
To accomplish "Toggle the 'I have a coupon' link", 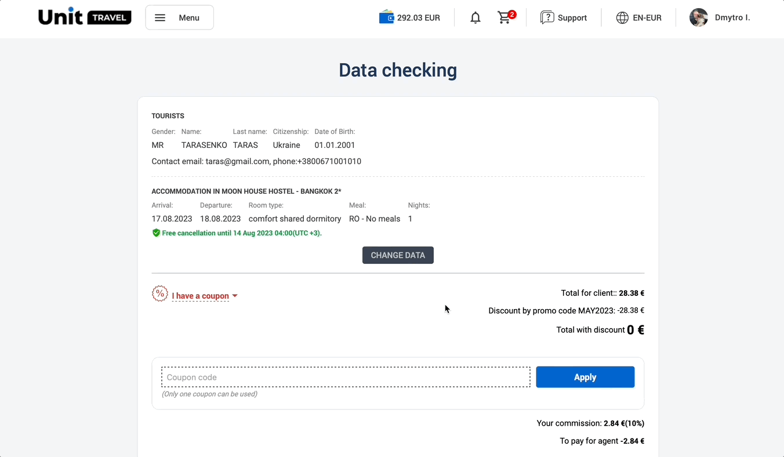I will (x=200, y=296).
